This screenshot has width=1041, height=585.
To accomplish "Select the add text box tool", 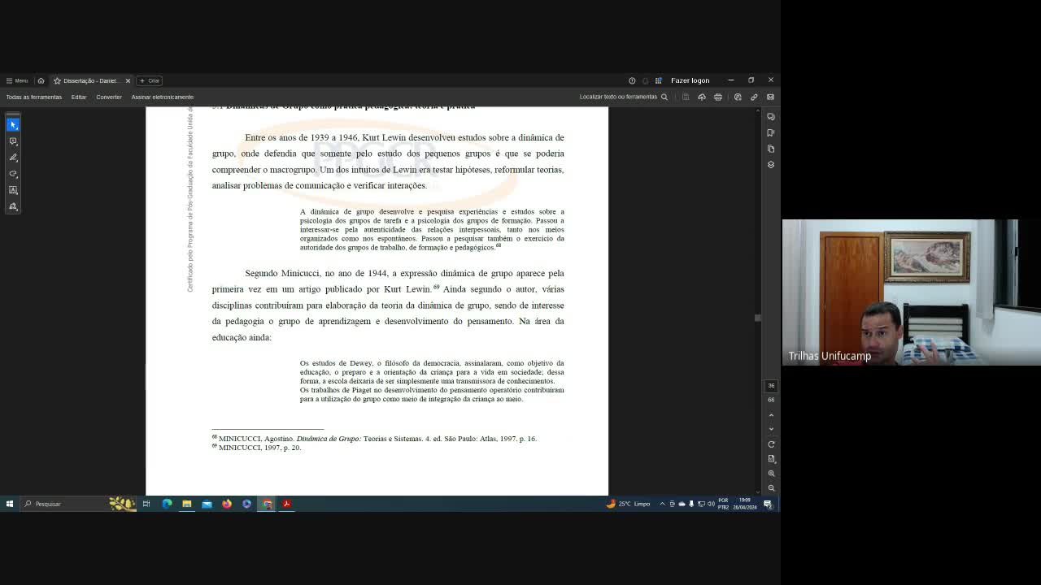I will (13, 189).
